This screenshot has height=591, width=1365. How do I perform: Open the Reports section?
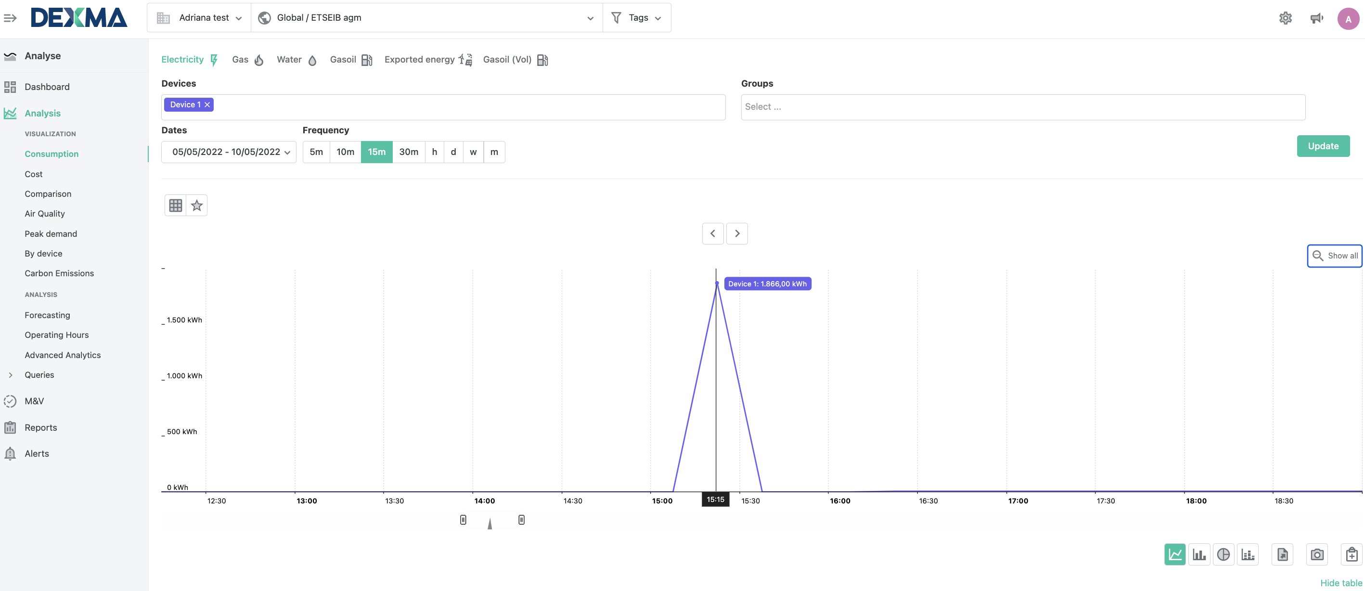click(x=40, y=427)
